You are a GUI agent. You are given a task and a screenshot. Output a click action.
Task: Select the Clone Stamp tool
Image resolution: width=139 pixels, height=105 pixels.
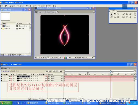click(127, 14)
